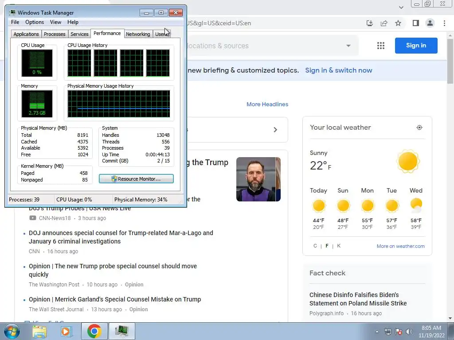Switch to the Applications tab

point(26,34)
